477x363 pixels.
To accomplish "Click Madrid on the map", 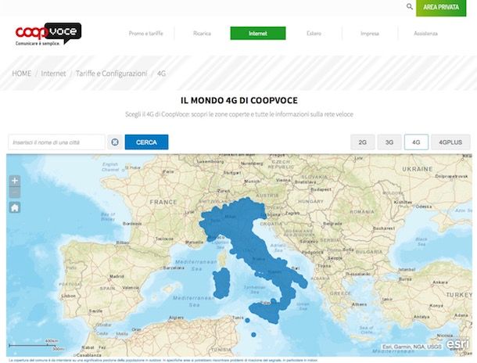I will coord(117,277).
